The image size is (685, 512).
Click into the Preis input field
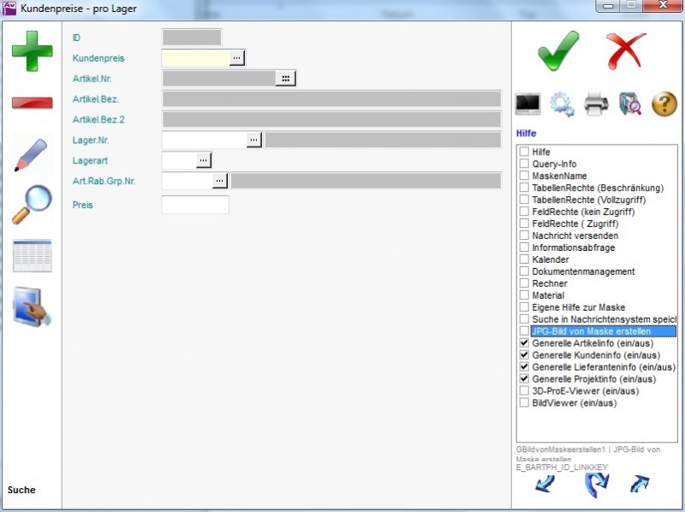click(195, 205)
